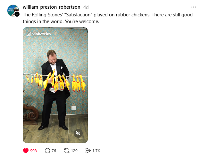Share the post with the paper plane icon
Screen dimensions: 201x158
pyautogui.click(x=88, y=151)
